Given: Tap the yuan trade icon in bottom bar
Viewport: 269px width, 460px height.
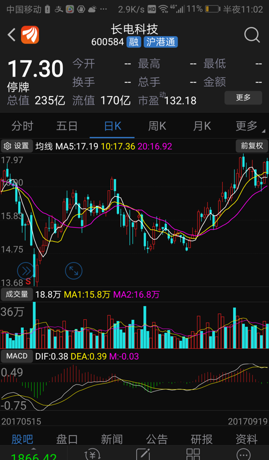Looking at the screenshot, I should pyautogui.click(x=93, y=454).
